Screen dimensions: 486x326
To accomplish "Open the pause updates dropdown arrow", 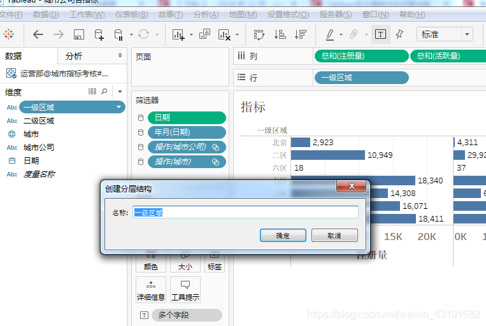I will (x=131, y=34).
